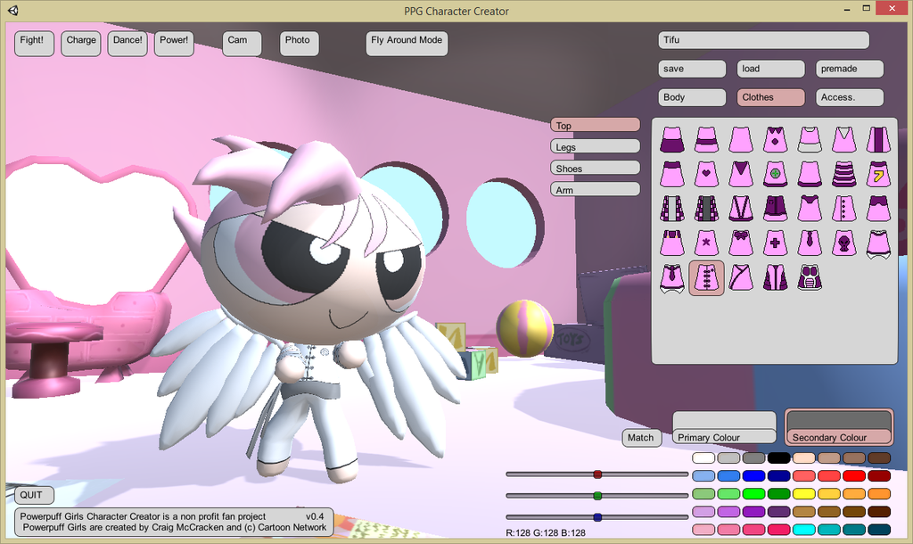Choose the skull emblem top
The width and height of the screenshot is (913, 544).
(843, 242)
